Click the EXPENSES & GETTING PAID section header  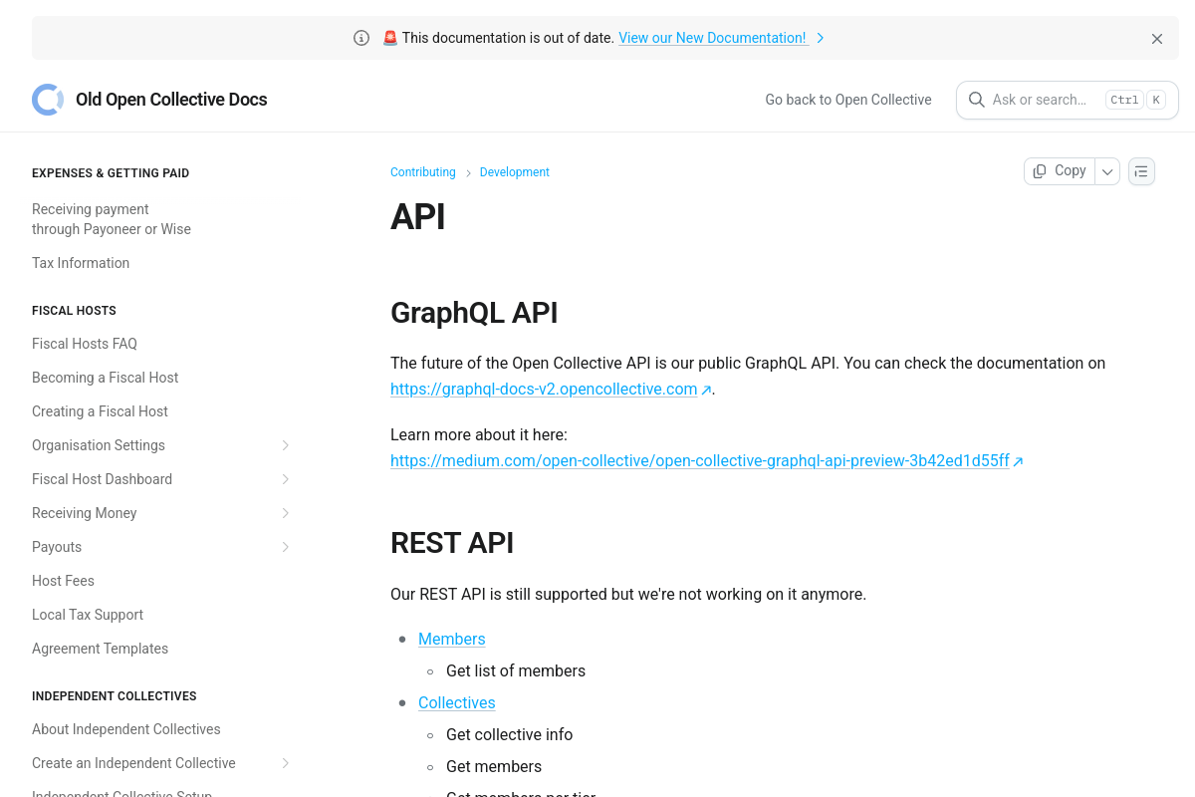coord(111,173)
